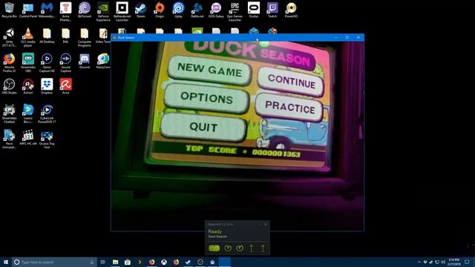Launch Revo Uninstaller from the desktop
475x267 pixels.
pyautogui.click(x=9, y=139)
